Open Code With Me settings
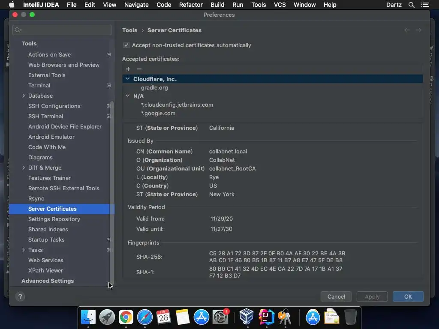The image size is (439, 329). [x=47, y=147]
